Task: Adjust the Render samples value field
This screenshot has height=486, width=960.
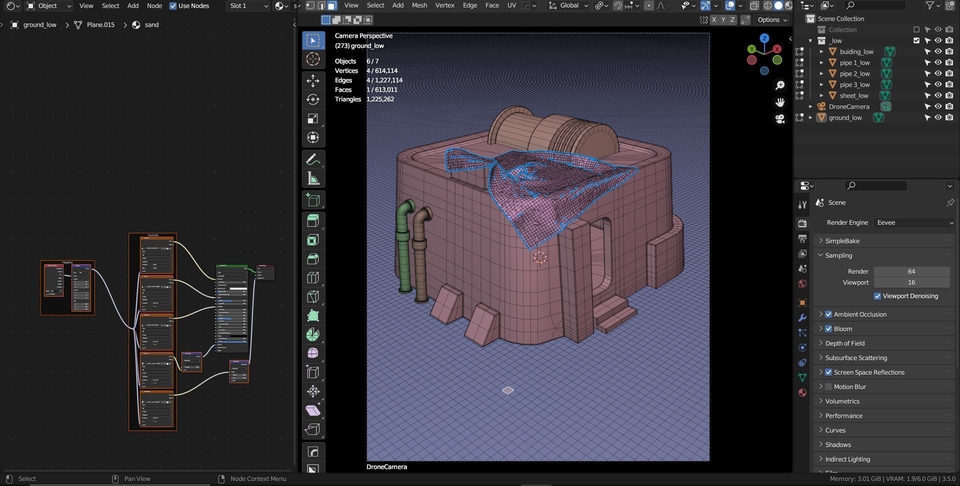Action: [911, 272]
